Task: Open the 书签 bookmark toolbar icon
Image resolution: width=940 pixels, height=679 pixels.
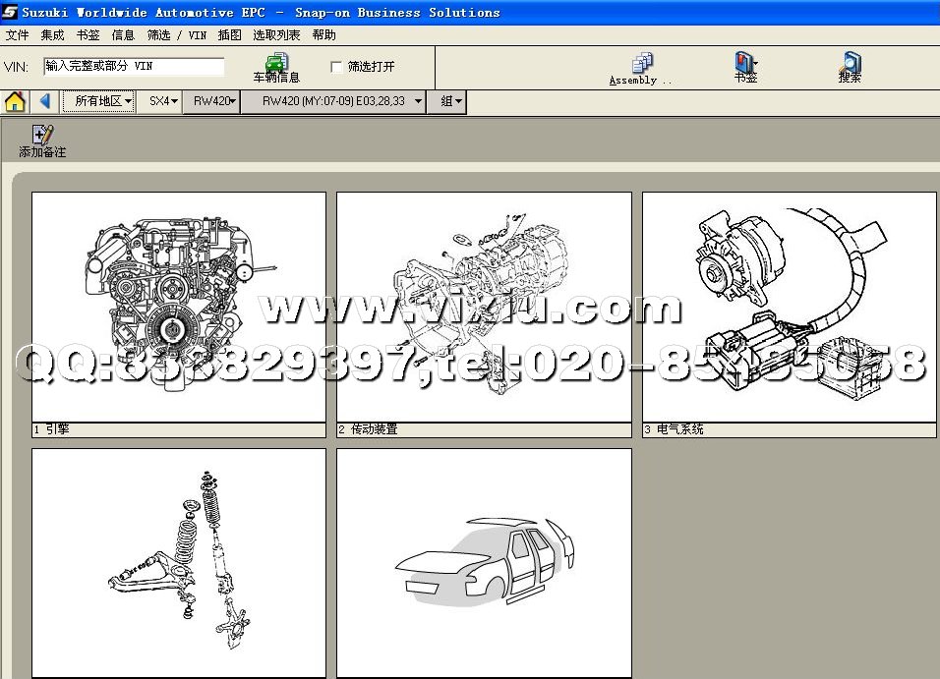Action: coord(745,64)
